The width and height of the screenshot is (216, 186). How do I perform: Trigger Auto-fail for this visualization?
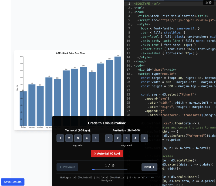107,154
